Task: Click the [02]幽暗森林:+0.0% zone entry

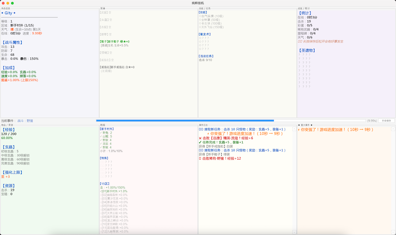Action: coord(114,195)
